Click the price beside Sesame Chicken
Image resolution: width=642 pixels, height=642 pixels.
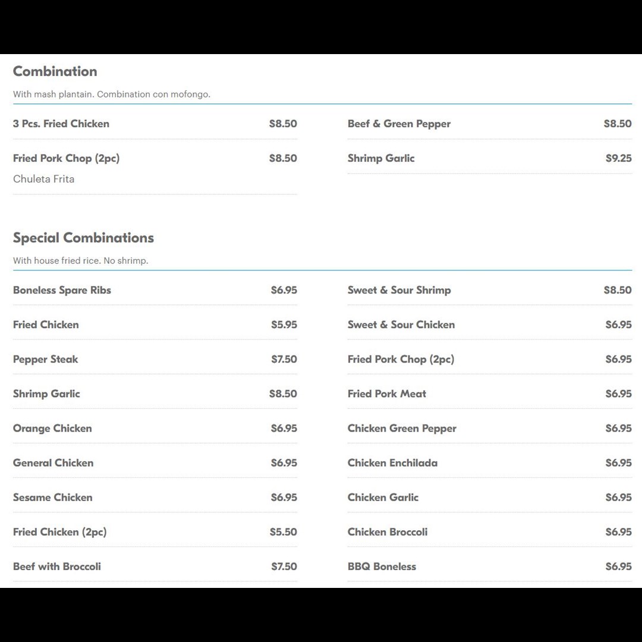pyautogui.click(x=284, y=498)
